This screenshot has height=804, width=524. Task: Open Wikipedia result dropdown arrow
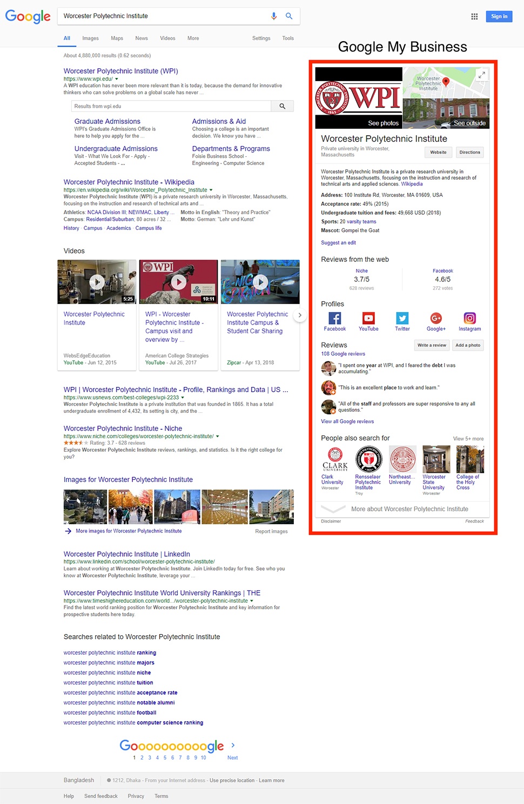[x=211, y=190]
